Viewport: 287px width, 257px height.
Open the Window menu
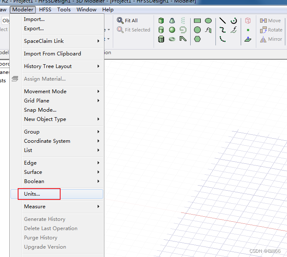pyautogui.click(x=86, y=10)
